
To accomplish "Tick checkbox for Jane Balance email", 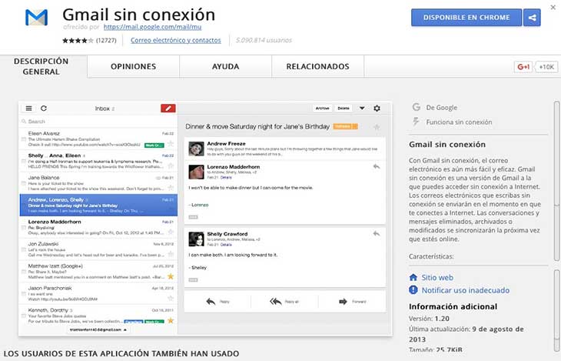I will pyautogui.click(x=24, y=183).
